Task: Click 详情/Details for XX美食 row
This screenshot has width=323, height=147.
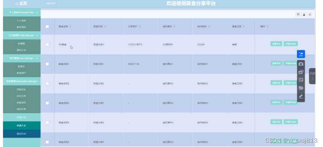Action: click(x=291, y=44)
